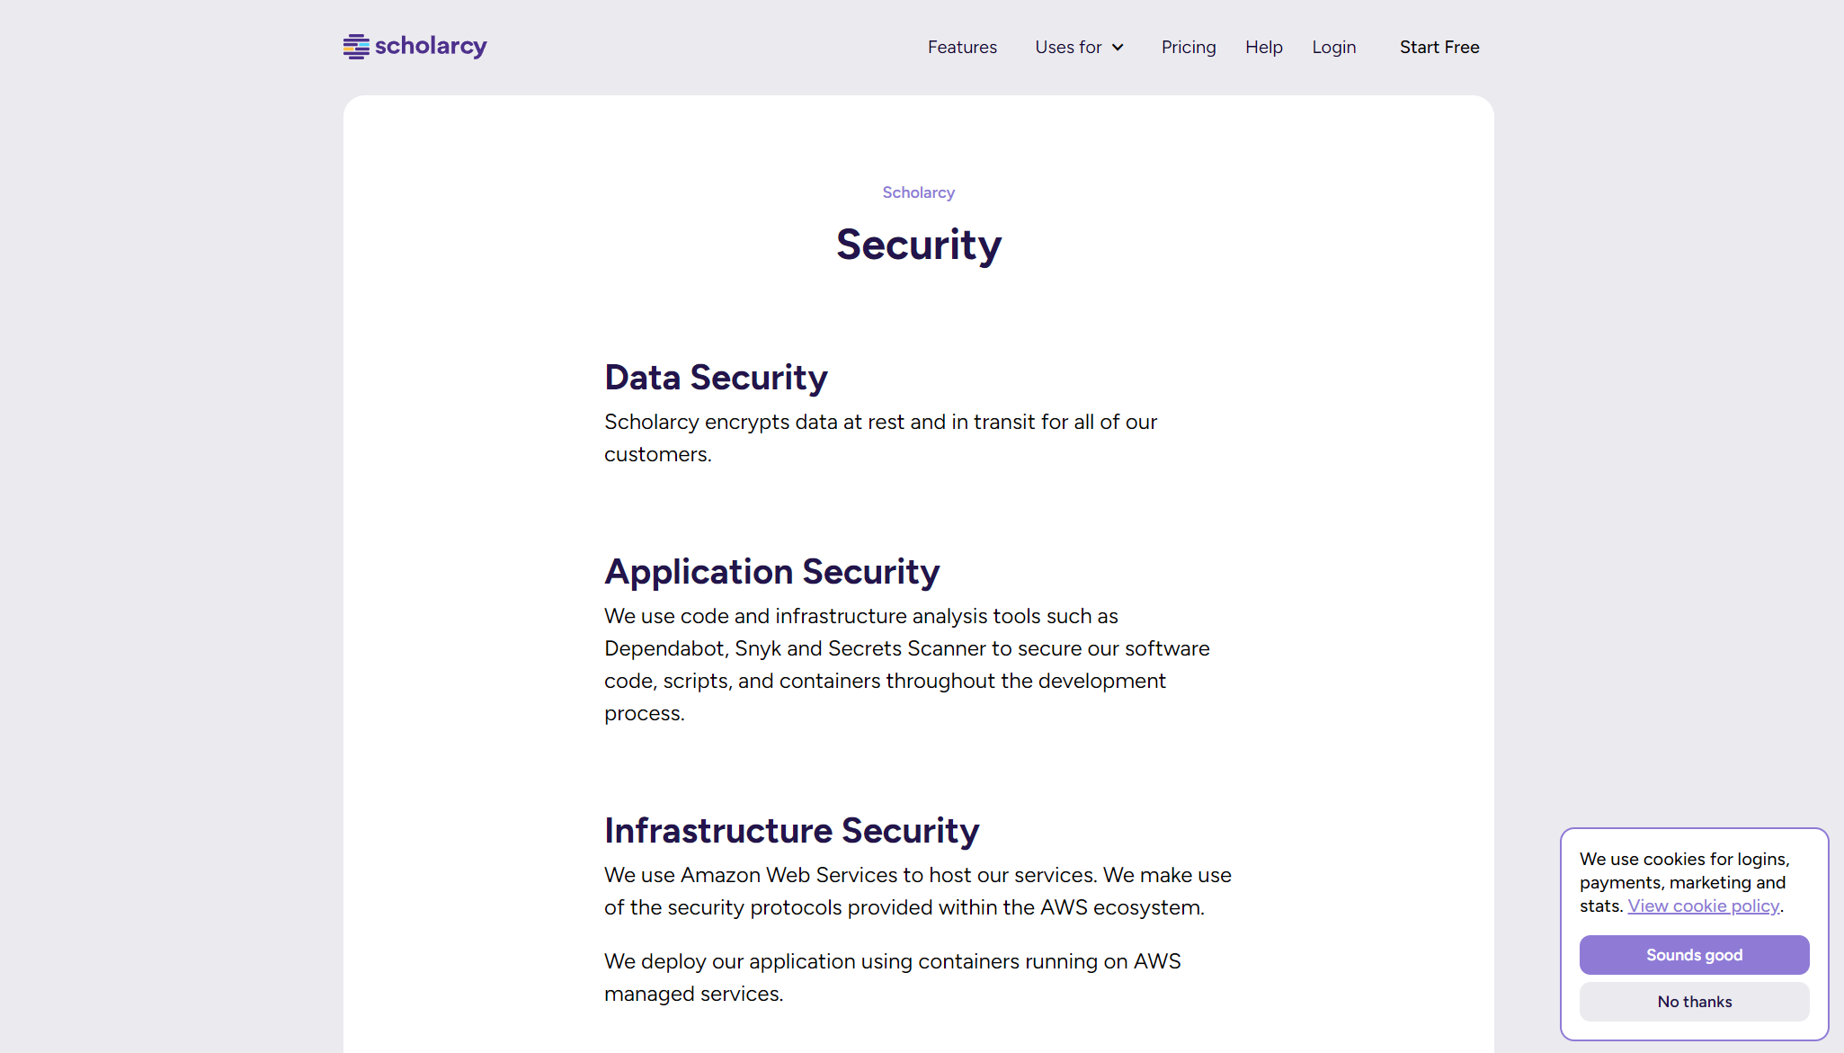
Task: Open the Help link
Action: pos(1263,47)
